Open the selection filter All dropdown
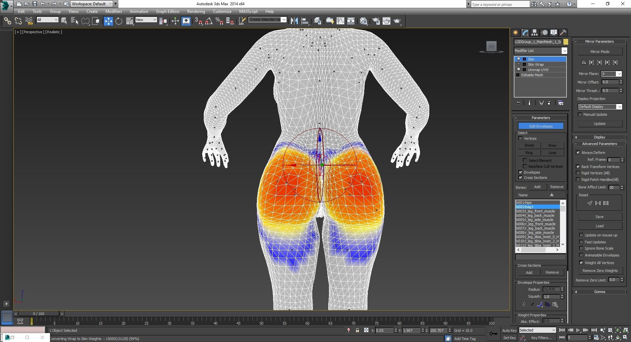The height and width of the screenshot is (342, 631). pos(47,20)
